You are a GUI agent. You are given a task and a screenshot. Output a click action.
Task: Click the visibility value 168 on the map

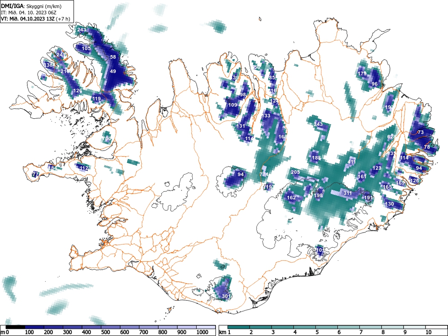(282, 137)
